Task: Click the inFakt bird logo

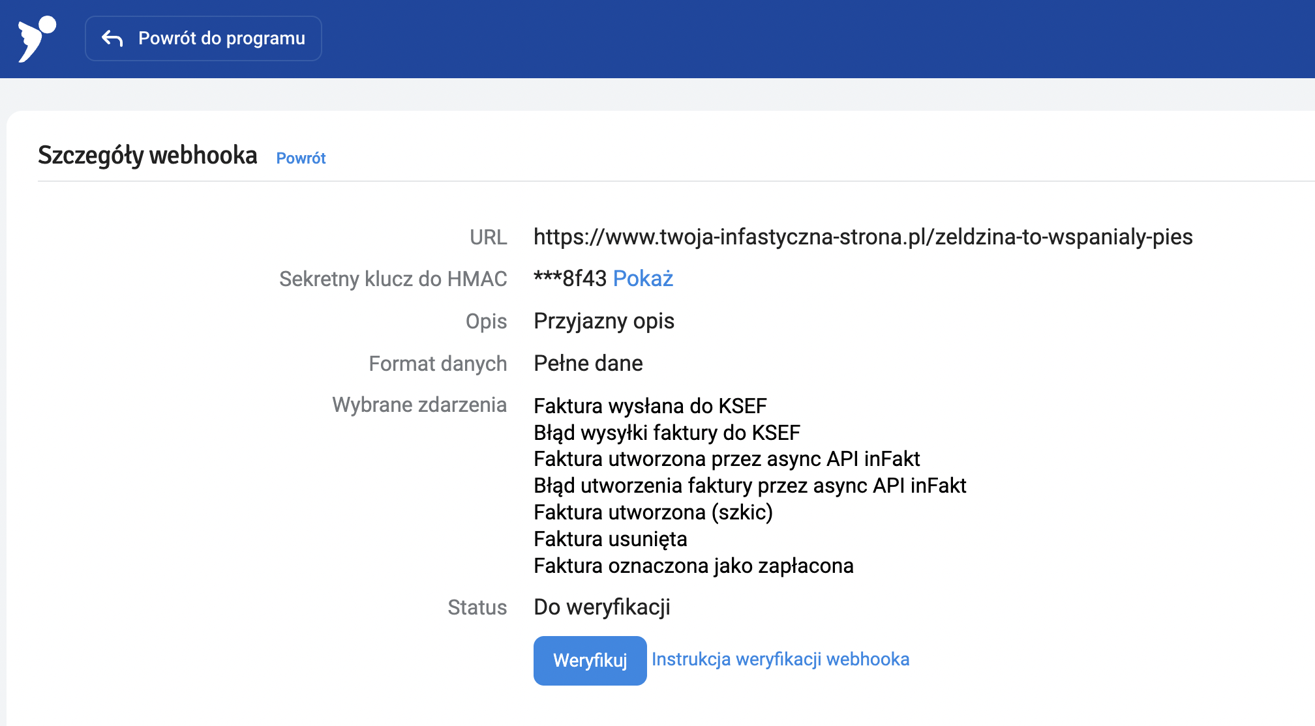Action: [x=37, y=39]
